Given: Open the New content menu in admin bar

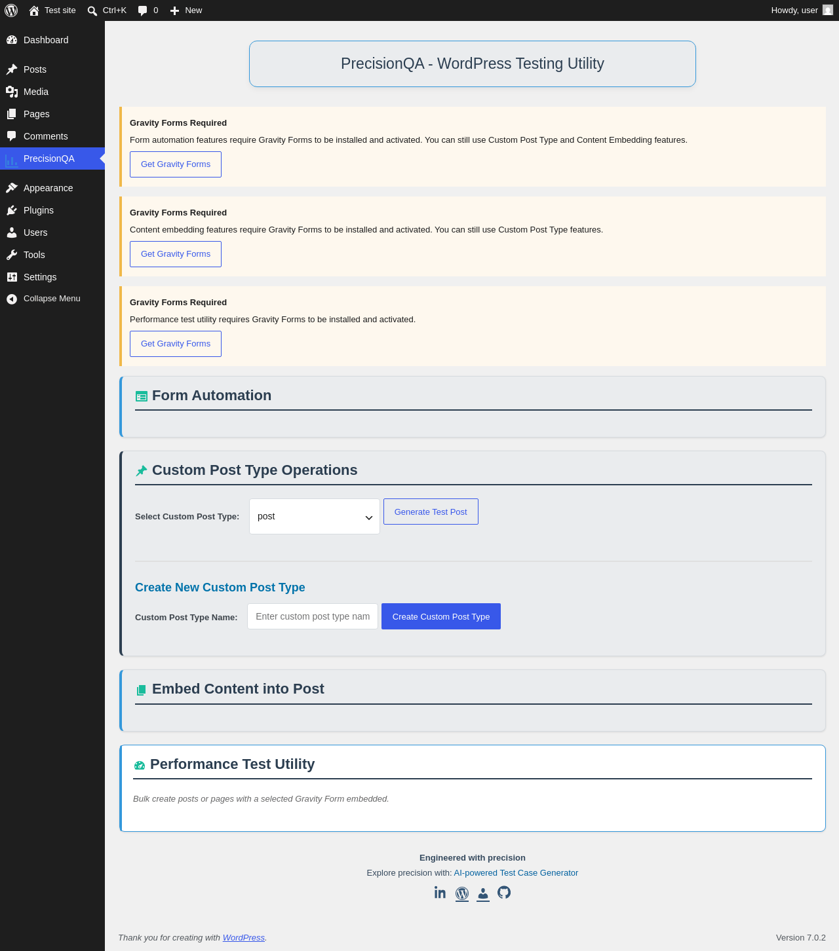Looking at the screenshot, I should (x=186, y=10).
